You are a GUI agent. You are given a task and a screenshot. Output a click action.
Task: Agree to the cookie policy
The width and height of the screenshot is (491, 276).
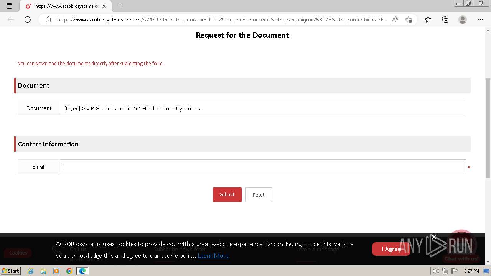(x=391, y=249)
